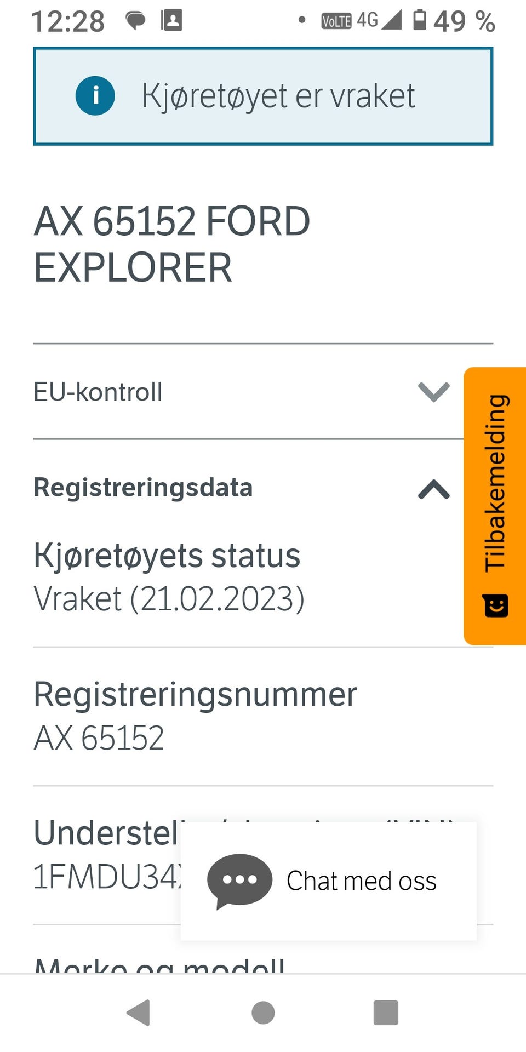The image size is (526, 1052).
Task: Expand the EU-kontroll chevron
Action: [x=433, y=392]
